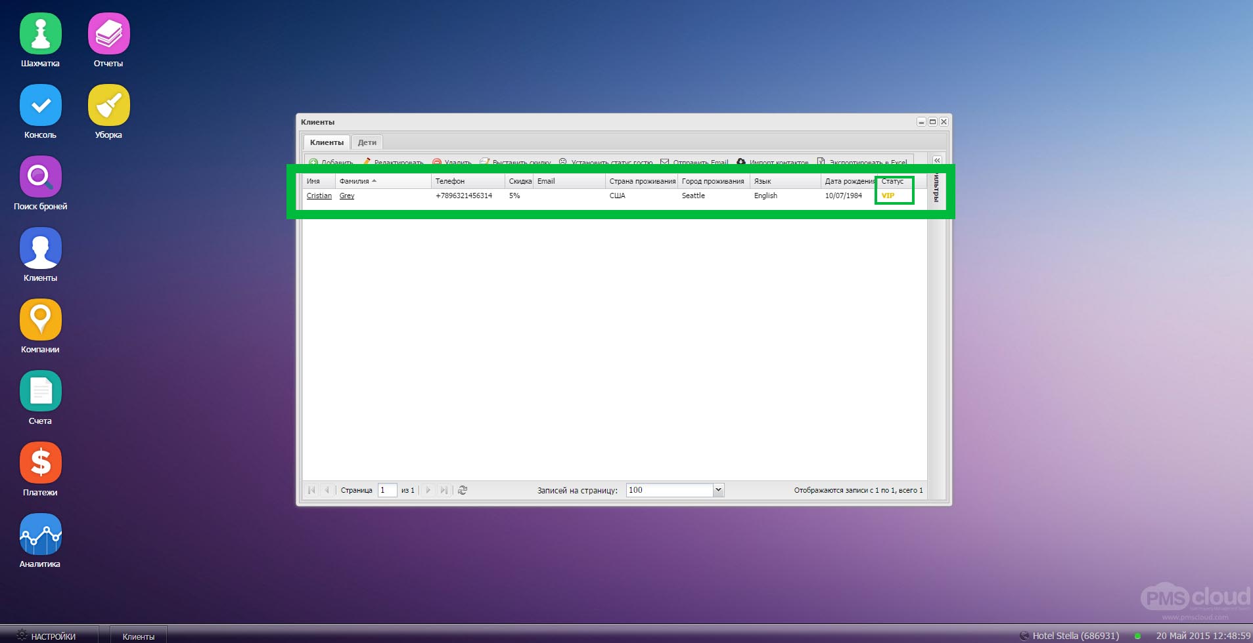Click the Отправить Email toolbar button

click(695, 162)
